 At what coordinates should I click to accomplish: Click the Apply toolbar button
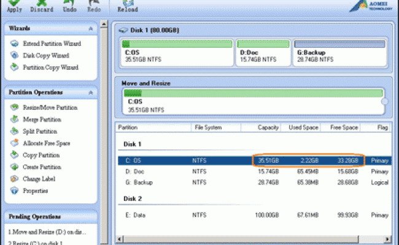coord(14,6)
